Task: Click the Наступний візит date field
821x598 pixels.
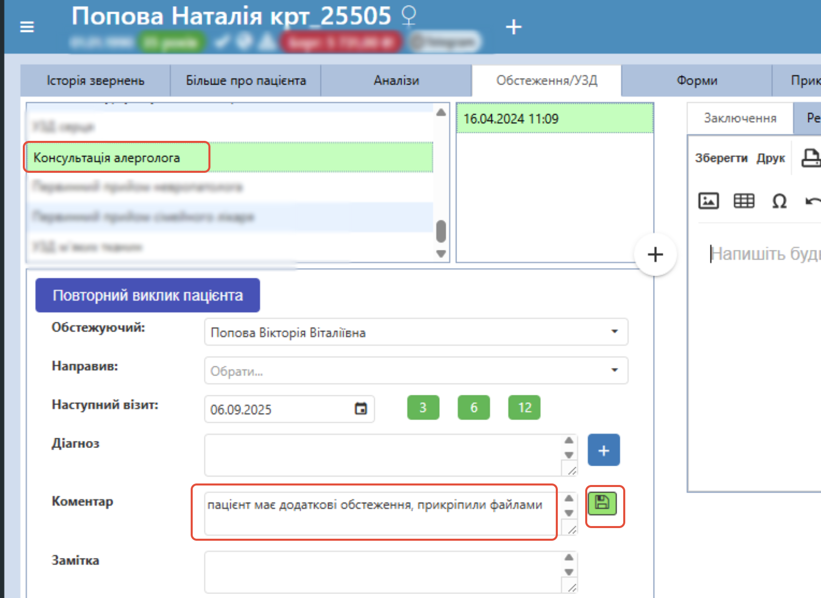Action: (289, 409)
